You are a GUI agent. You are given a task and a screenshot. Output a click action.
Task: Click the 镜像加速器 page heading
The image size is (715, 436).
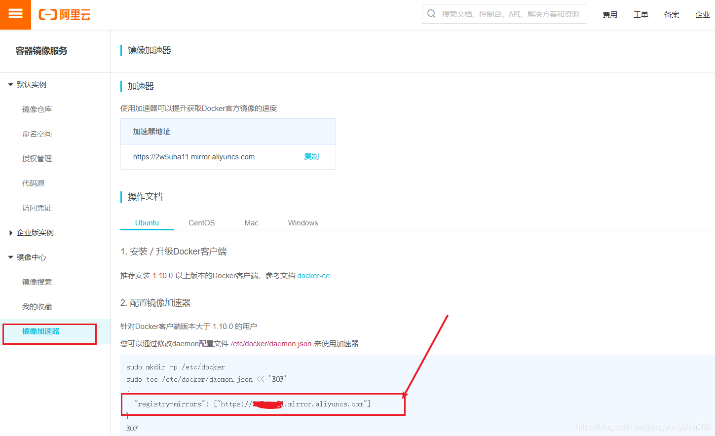pos(150,50)
